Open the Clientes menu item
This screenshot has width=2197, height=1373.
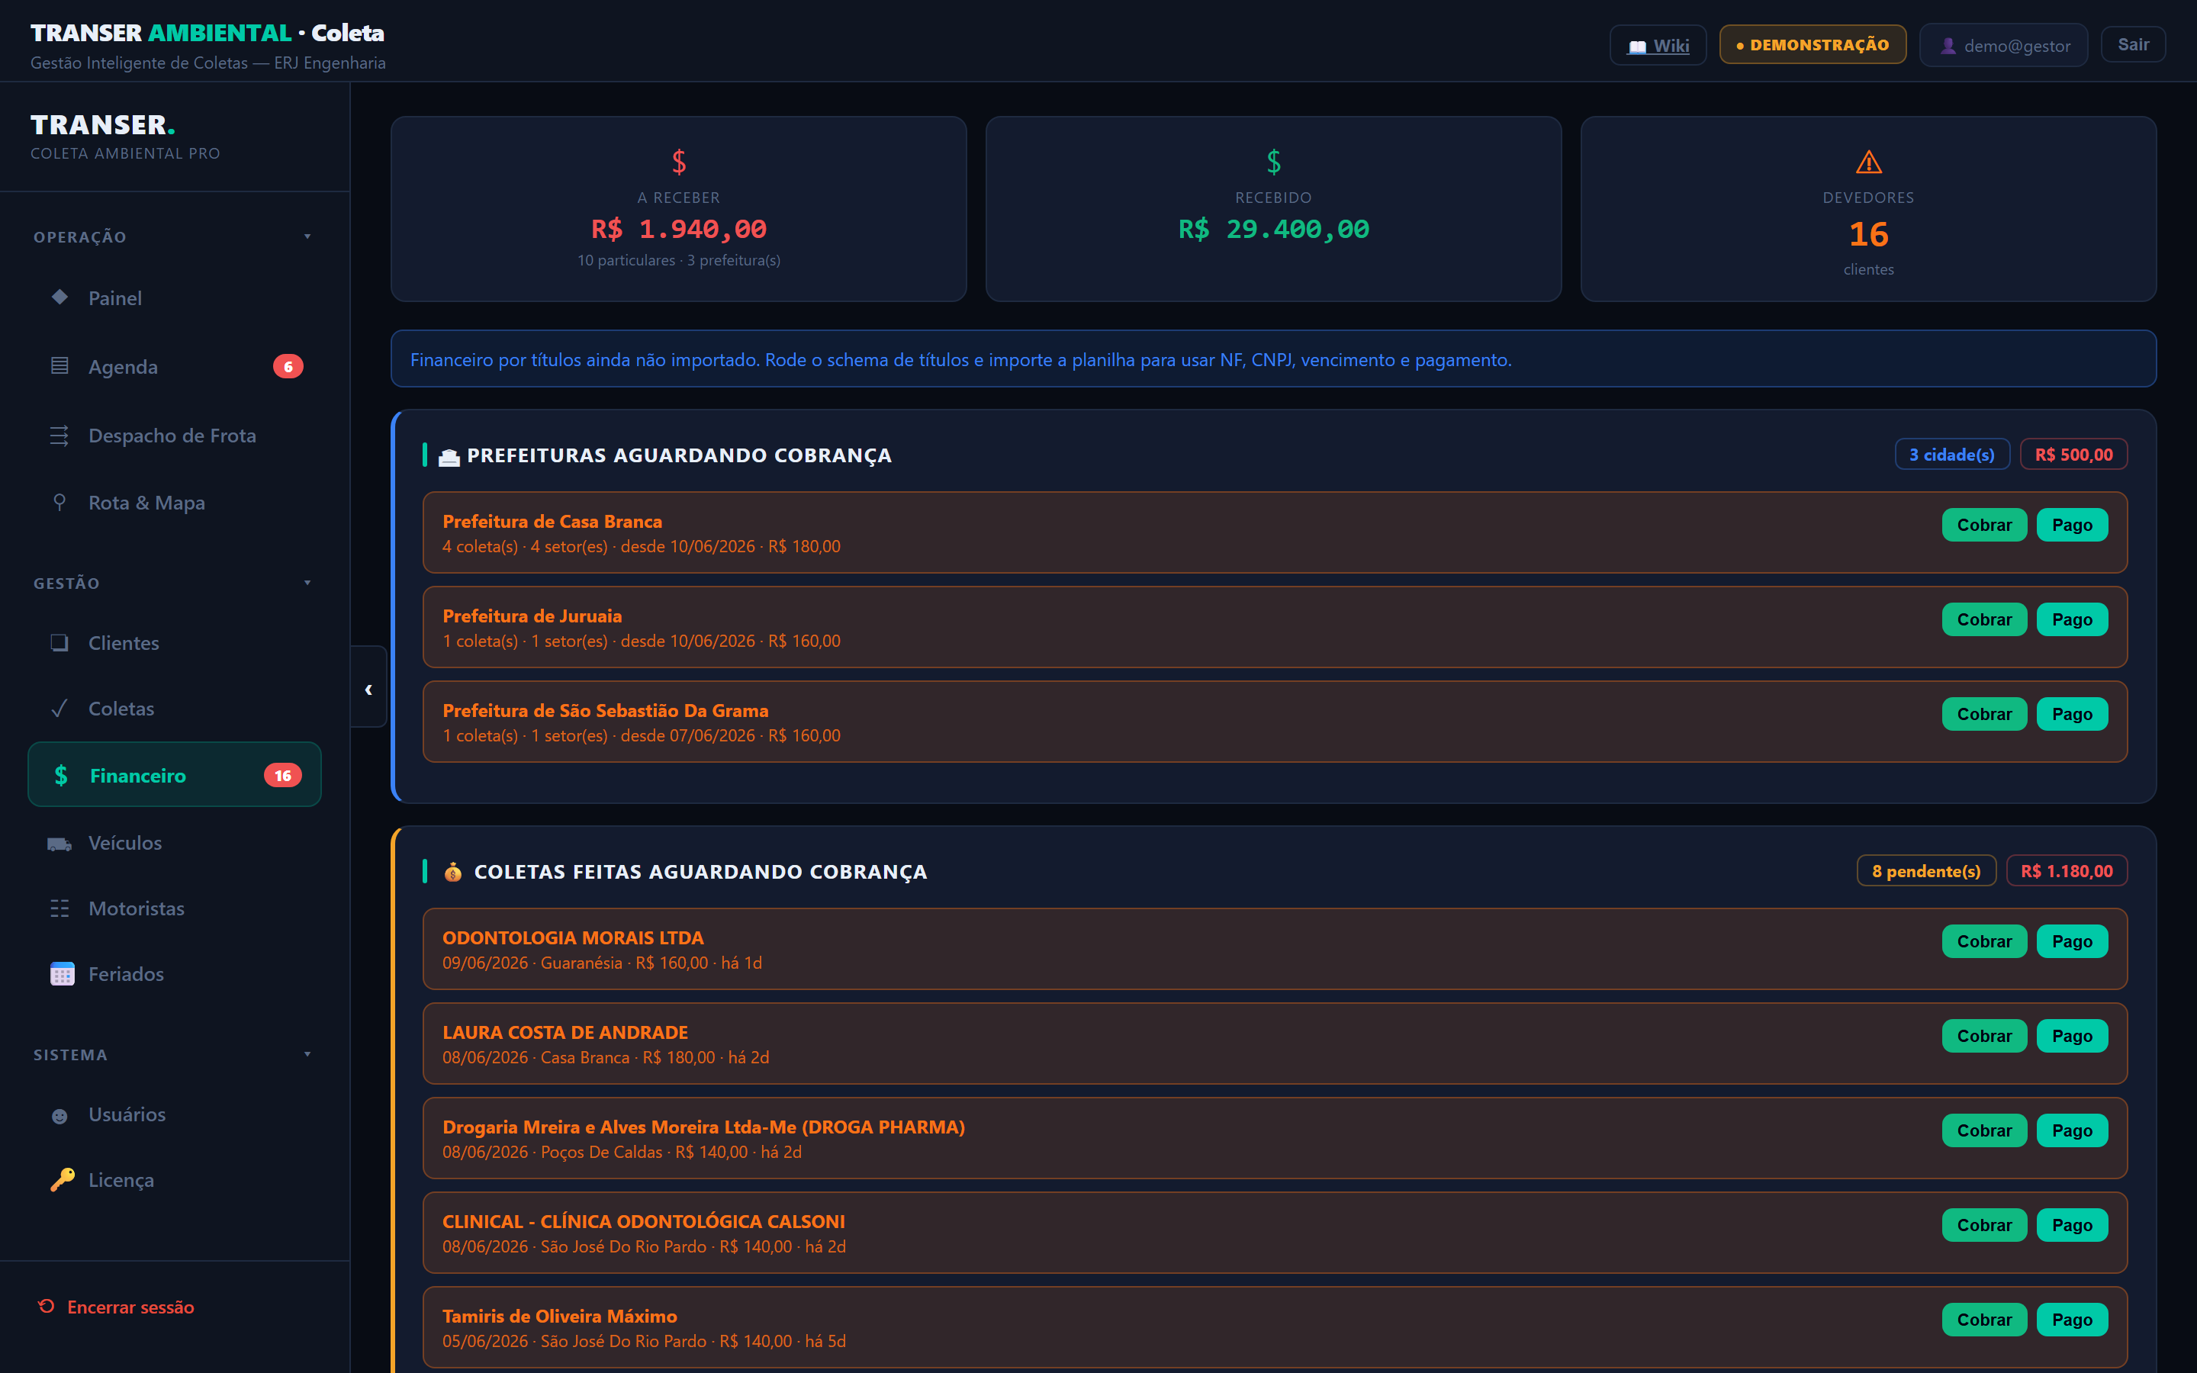(x=174, y=643)
